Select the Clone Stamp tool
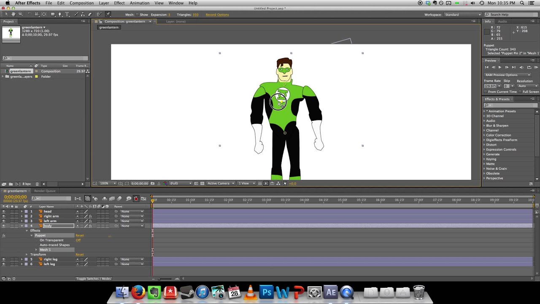Image resolution: width=540 pixels, height=304 pixels. coord(83,14)
